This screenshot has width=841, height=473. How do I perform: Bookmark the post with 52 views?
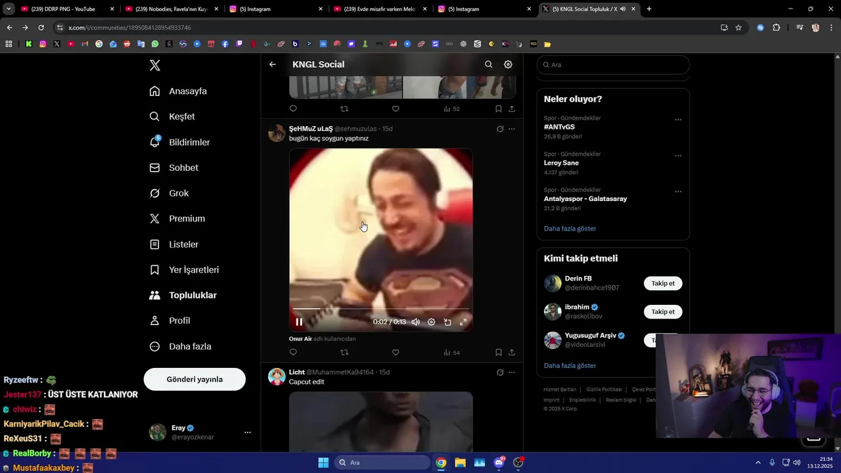coord(498,109)
